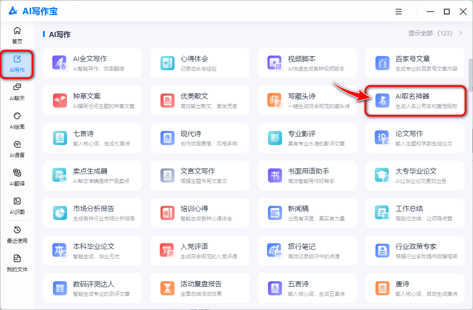Click the 种草文案 sprout icon
This screenshot has width=473, height=310.
59,100
